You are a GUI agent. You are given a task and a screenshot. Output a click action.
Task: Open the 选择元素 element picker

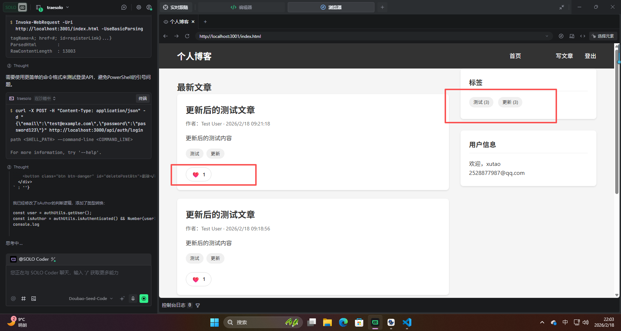[603, 36]
